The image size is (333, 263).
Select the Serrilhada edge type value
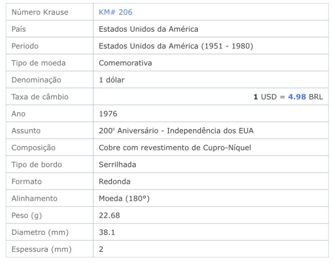[117, 164]
